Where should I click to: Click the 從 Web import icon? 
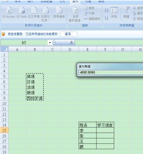pos(21,12)
